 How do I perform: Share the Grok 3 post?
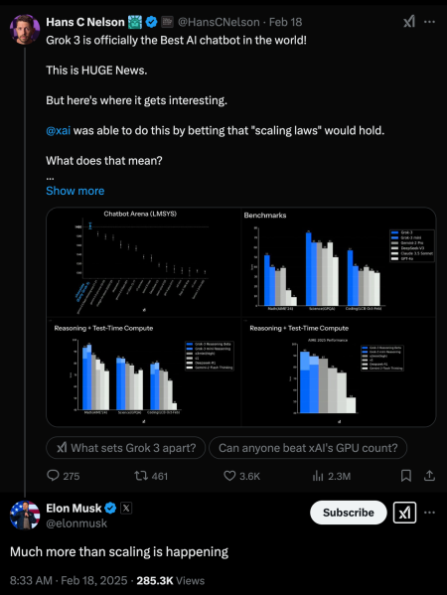[429, 476]
